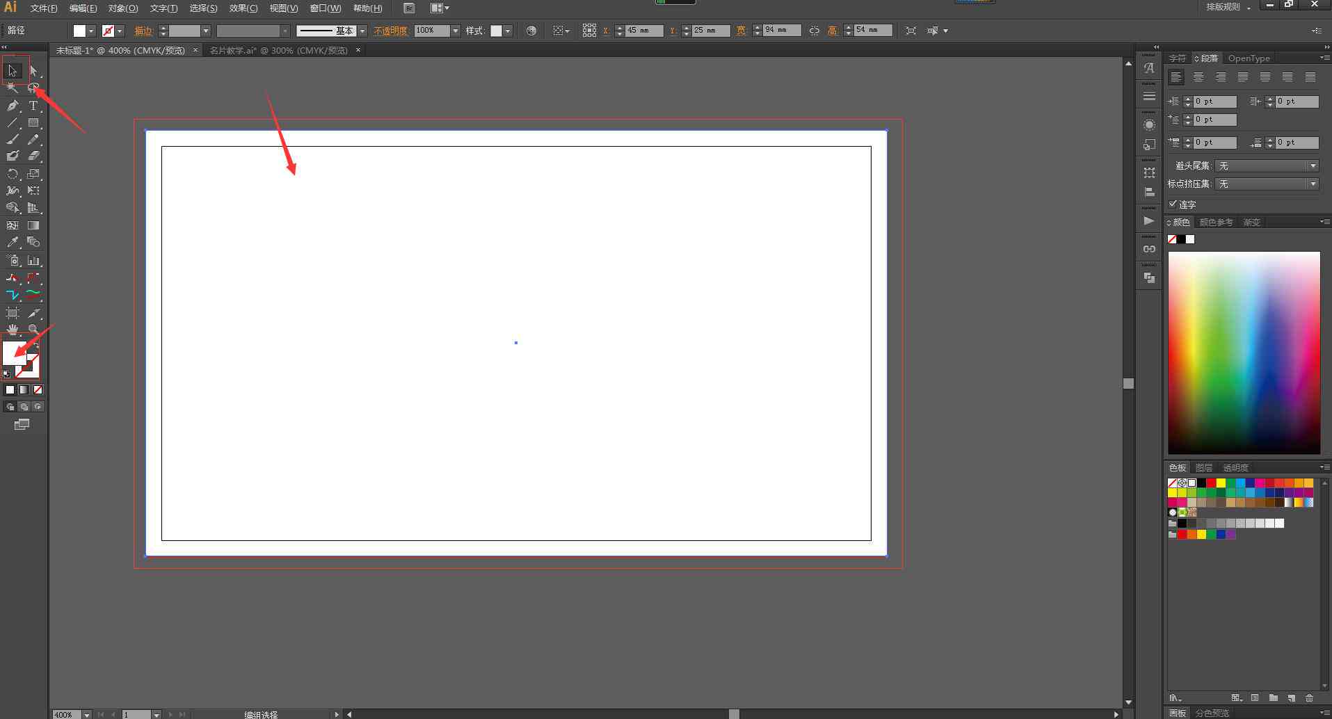Switch to the OpenType panel tab
Viewport: 1332px width, 719px height.
[1249, 58]
